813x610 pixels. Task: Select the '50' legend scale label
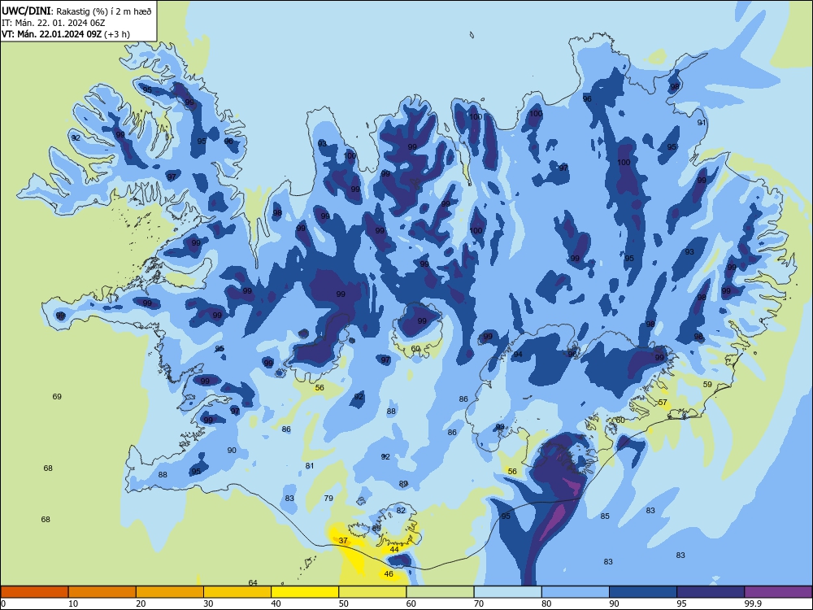click(x=344, y=603)
